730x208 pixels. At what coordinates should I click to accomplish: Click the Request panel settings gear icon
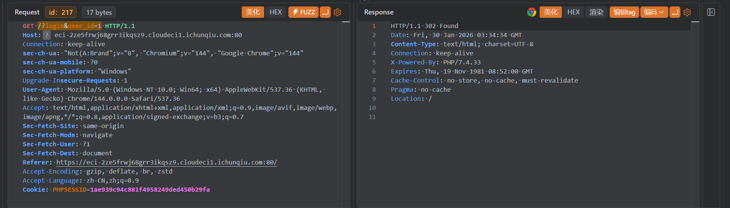[x=337, y=12]
